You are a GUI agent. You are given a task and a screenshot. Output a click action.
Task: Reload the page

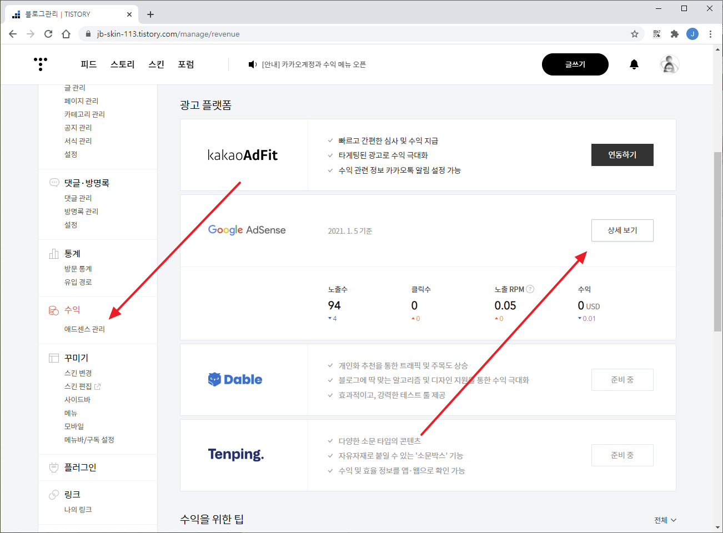click(48, 34)
